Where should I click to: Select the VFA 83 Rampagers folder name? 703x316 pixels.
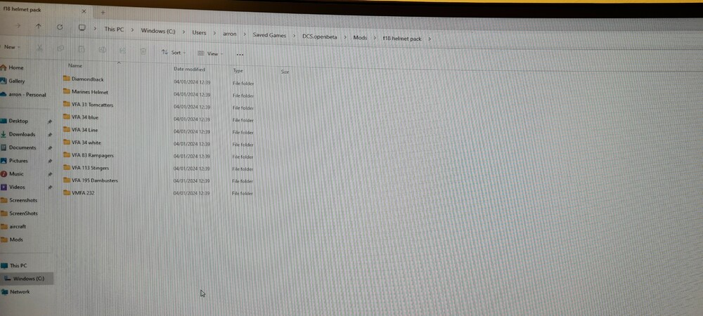[93, 155]
